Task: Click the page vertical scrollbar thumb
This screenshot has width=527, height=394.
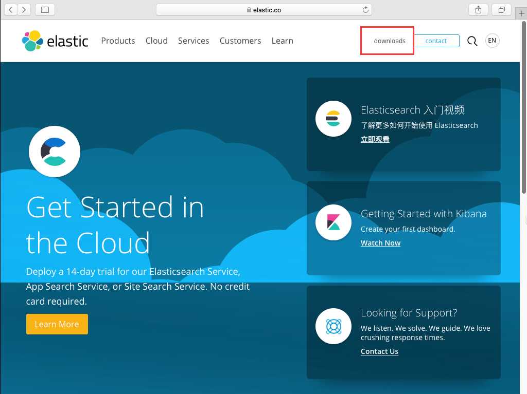Action: (x=523, y=107)
